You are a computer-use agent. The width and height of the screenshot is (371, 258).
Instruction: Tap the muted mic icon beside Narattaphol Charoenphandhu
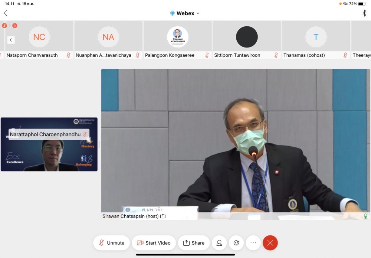[x=85, y=134]
